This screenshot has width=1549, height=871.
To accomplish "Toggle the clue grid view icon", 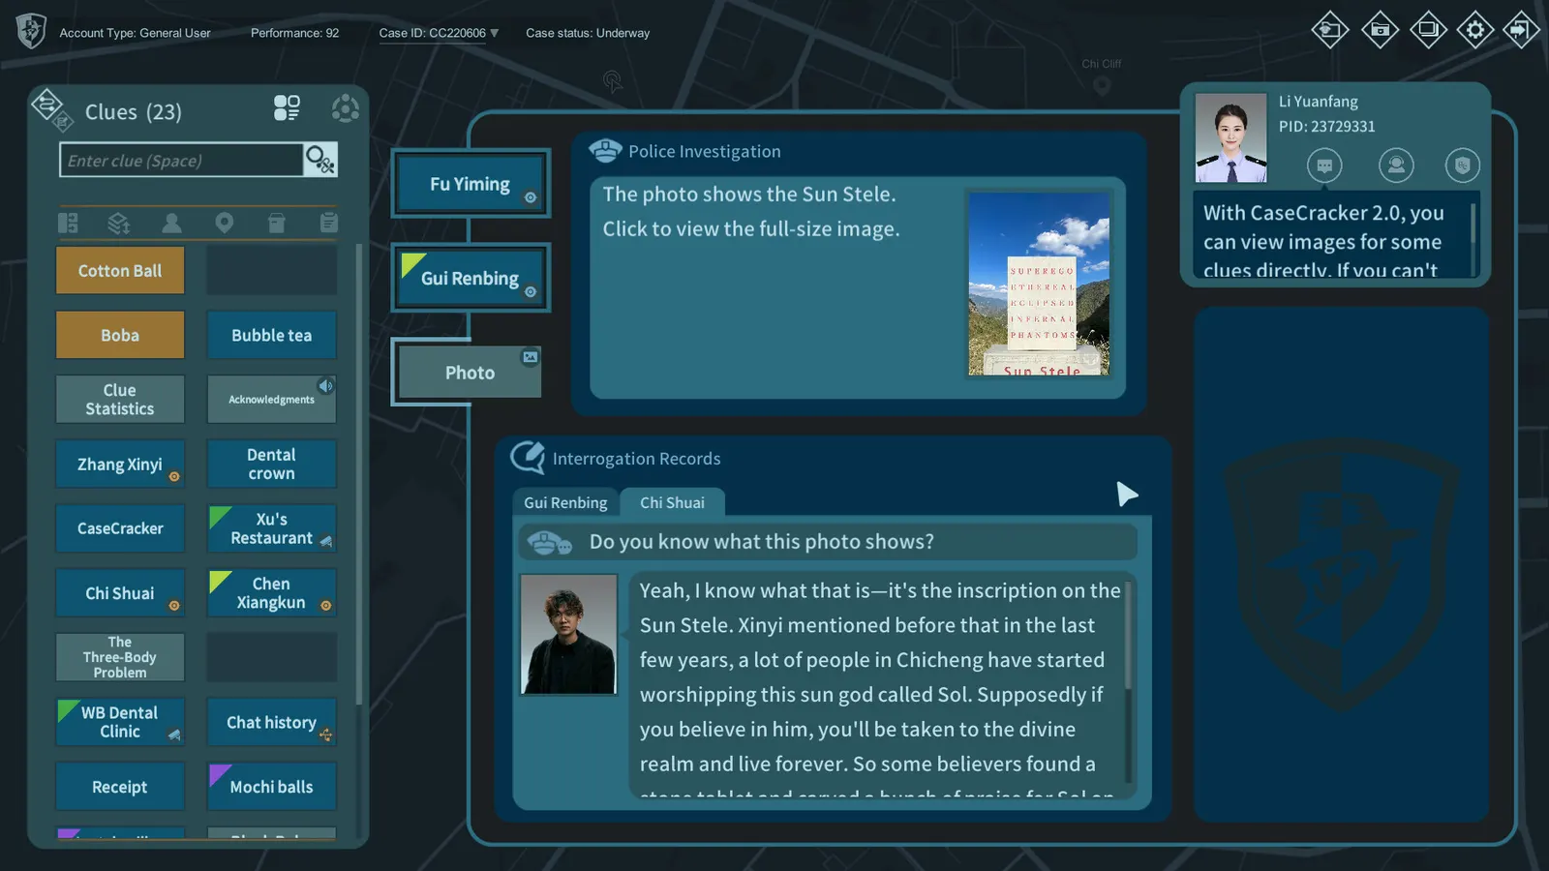I will click(287, 107).
